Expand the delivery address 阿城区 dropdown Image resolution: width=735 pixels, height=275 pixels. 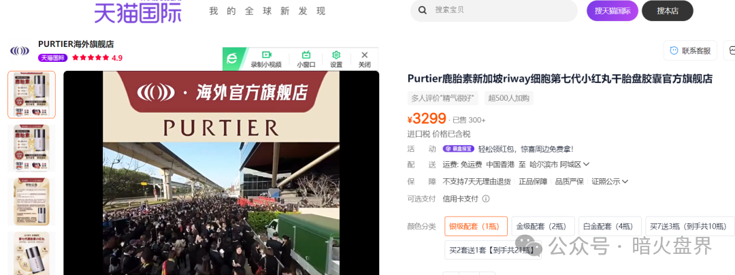pyautogui.click(x=586, y=164)
